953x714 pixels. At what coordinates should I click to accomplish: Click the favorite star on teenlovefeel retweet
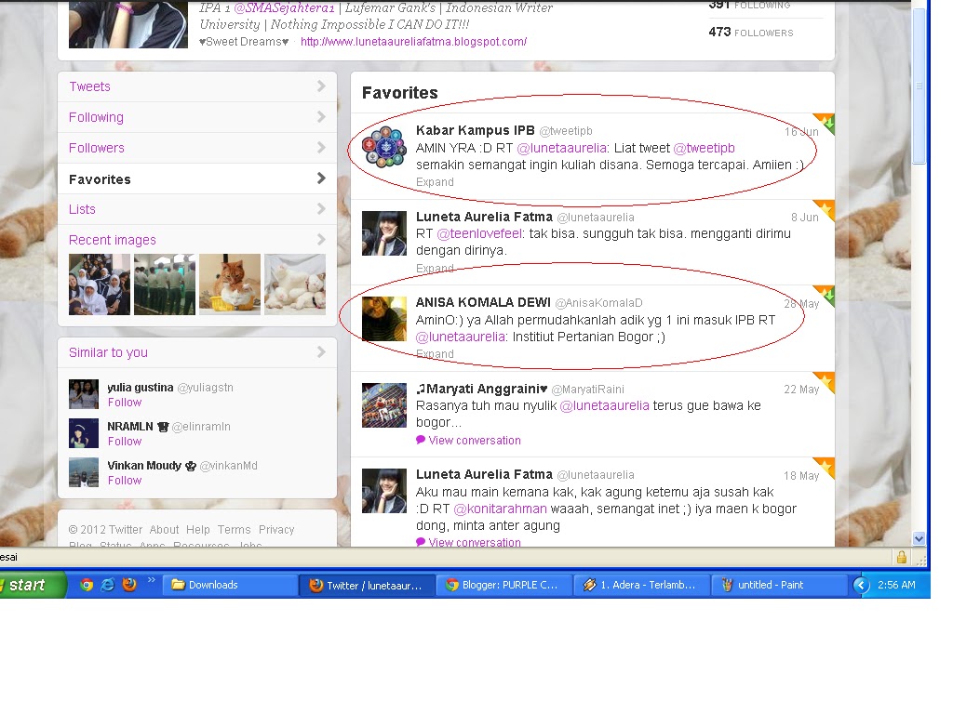(825, 209)
